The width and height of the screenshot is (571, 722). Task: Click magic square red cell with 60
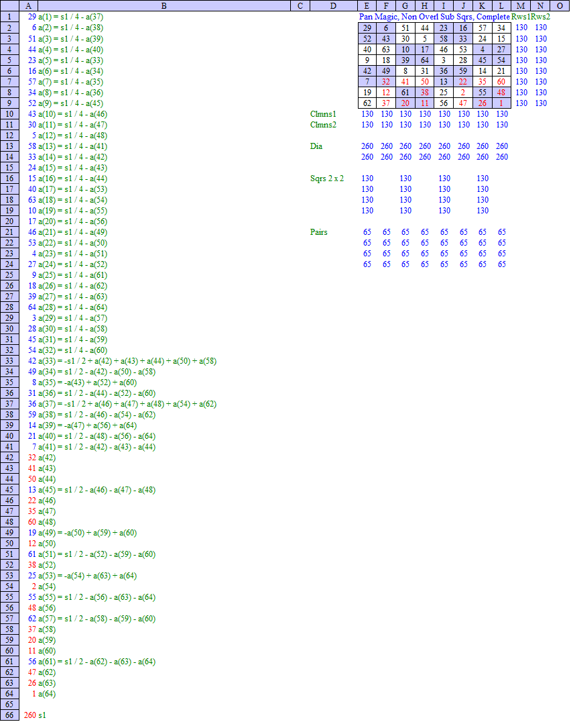tap(501, 81)
